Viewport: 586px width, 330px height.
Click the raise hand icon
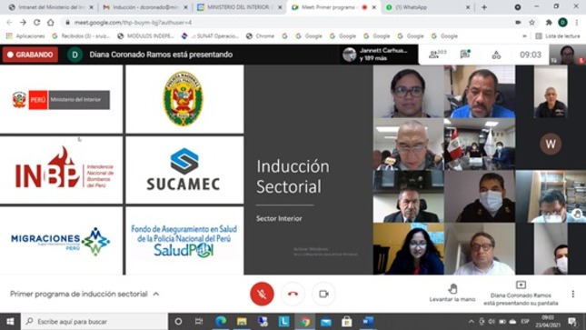[452, 289]
